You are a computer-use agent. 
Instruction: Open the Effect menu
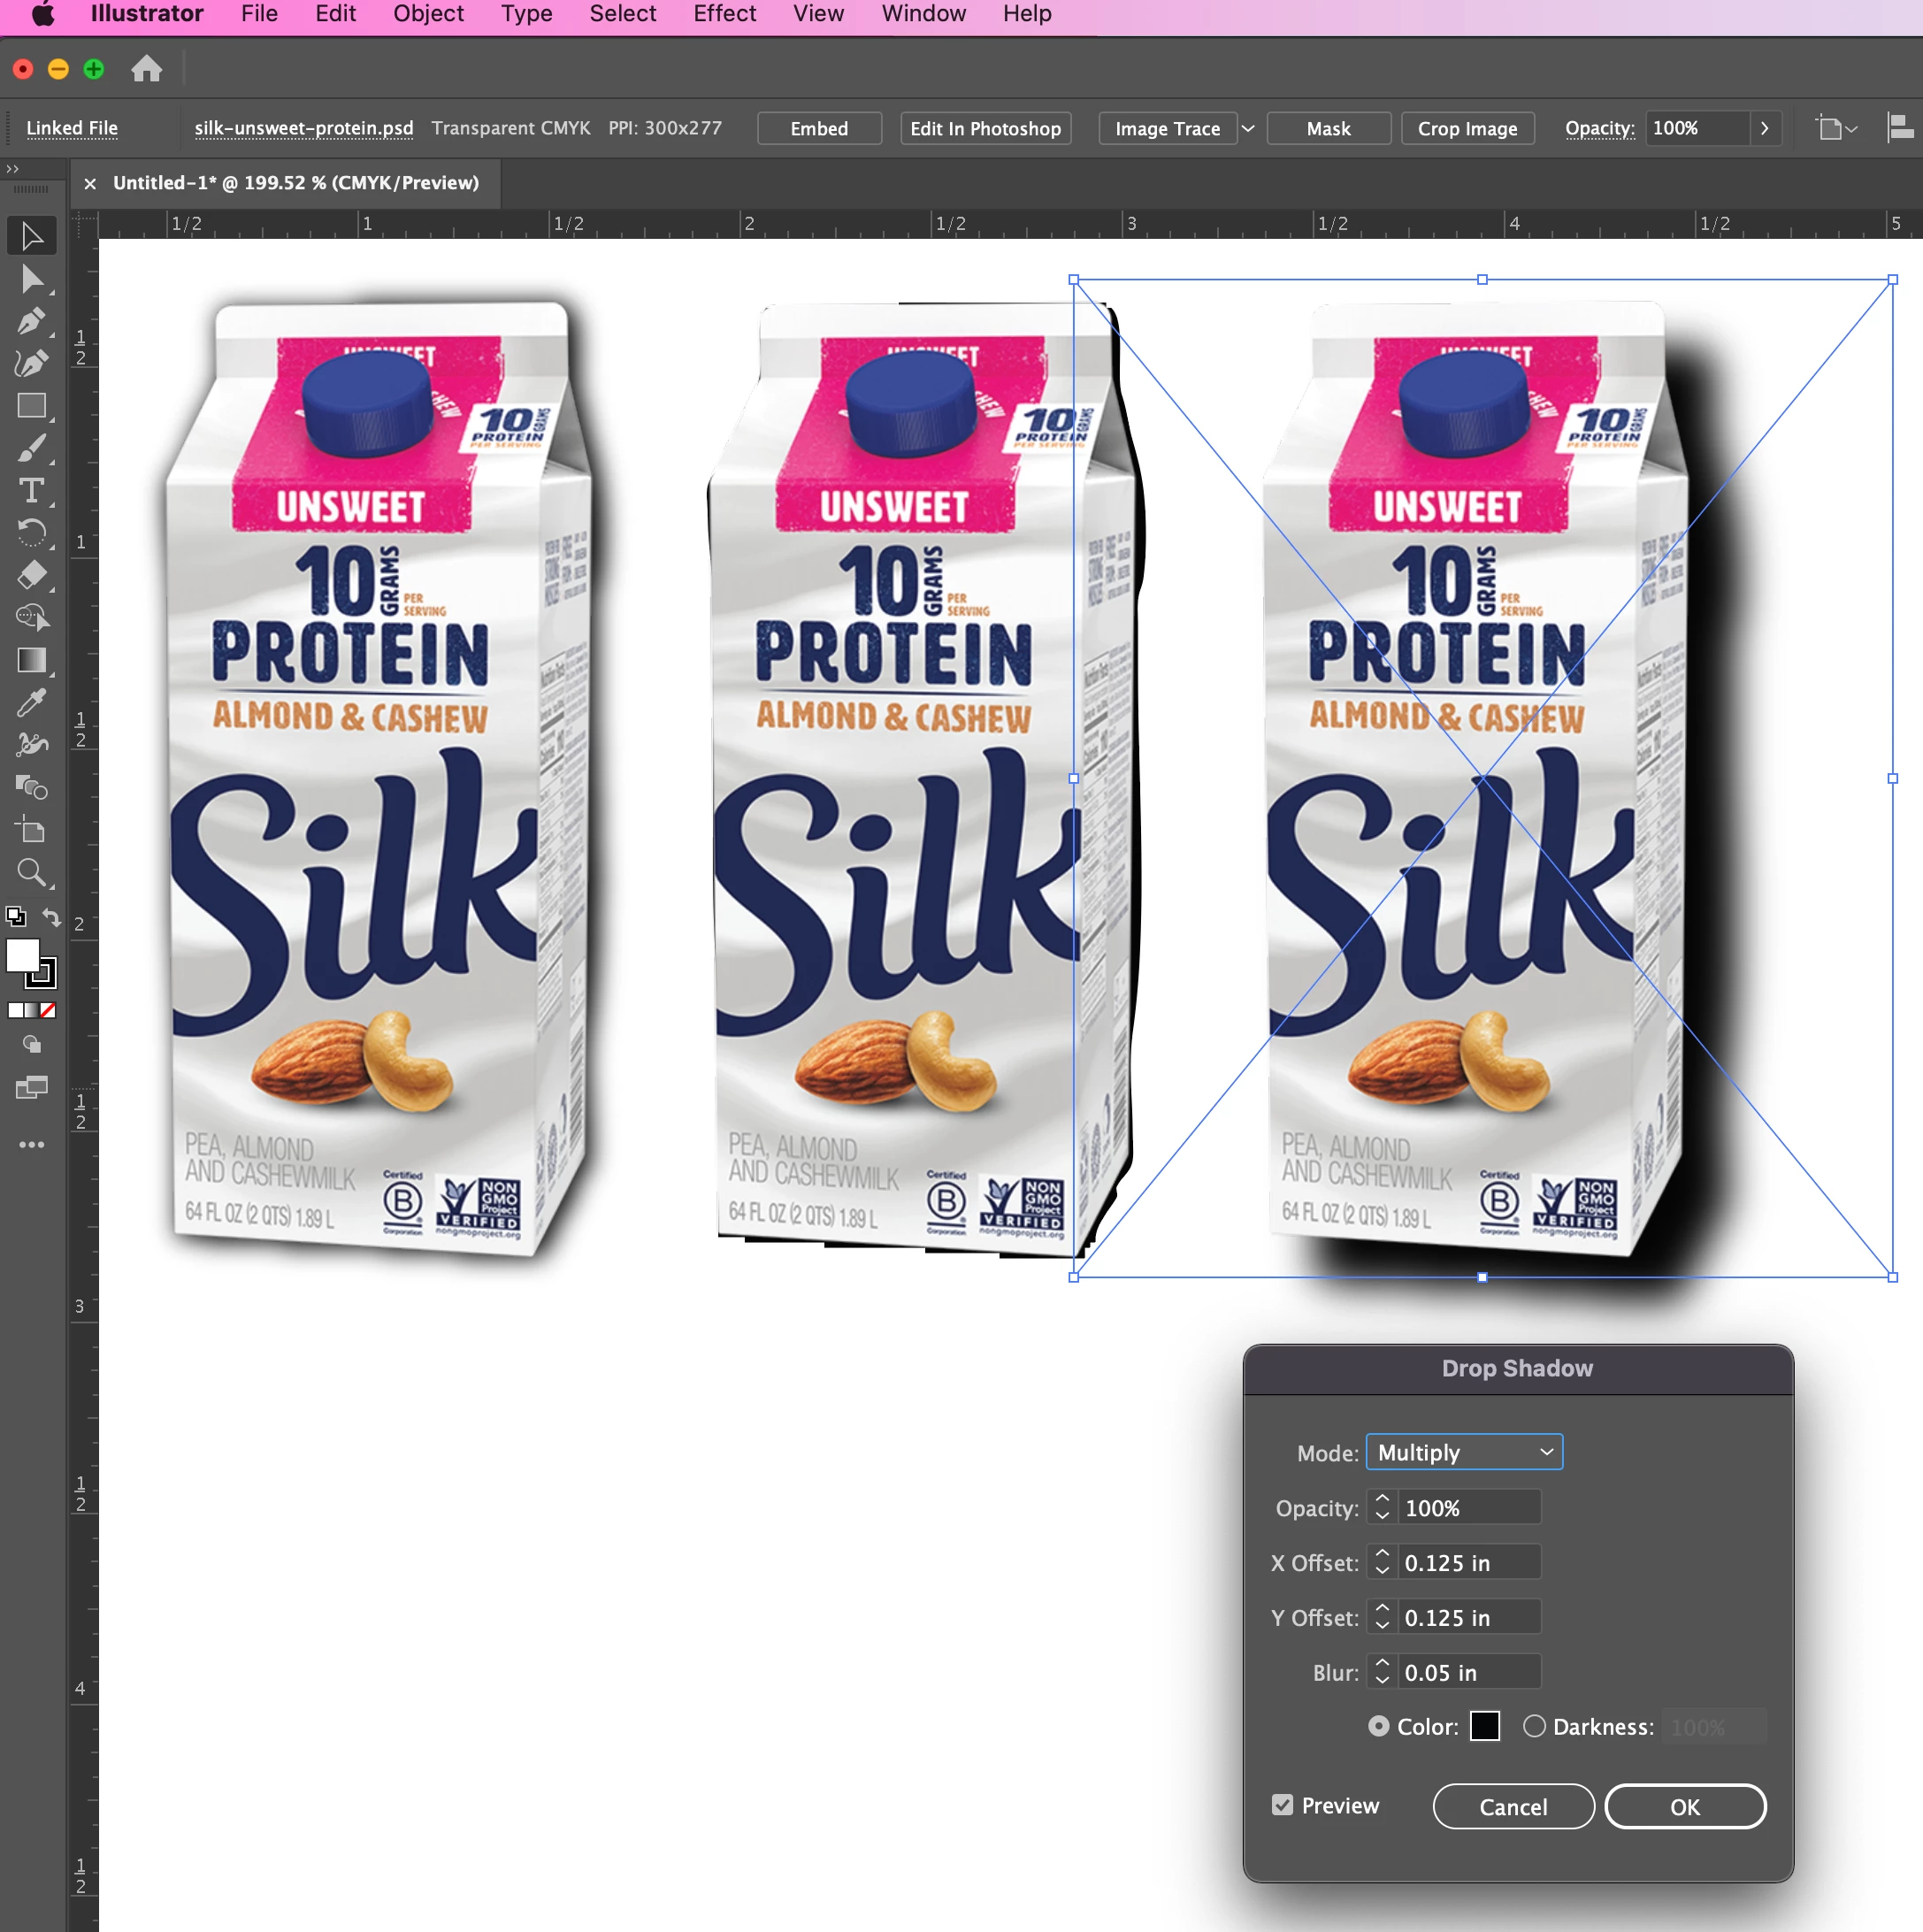(x=724, y=14)
